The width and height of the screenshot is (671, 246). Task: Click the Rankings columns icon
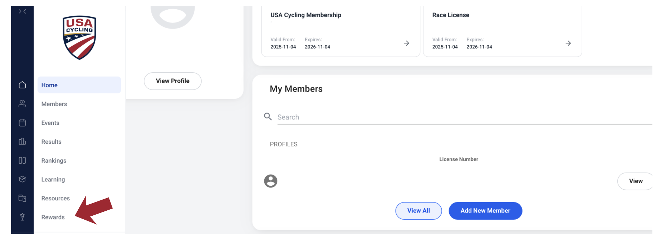coord(22,160)
